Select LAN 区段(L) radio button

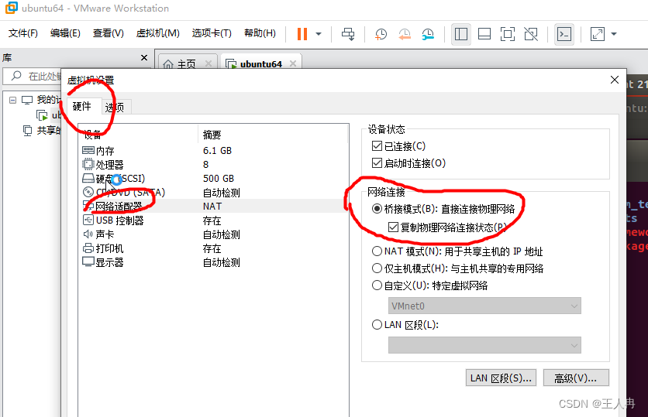(377, 325)
